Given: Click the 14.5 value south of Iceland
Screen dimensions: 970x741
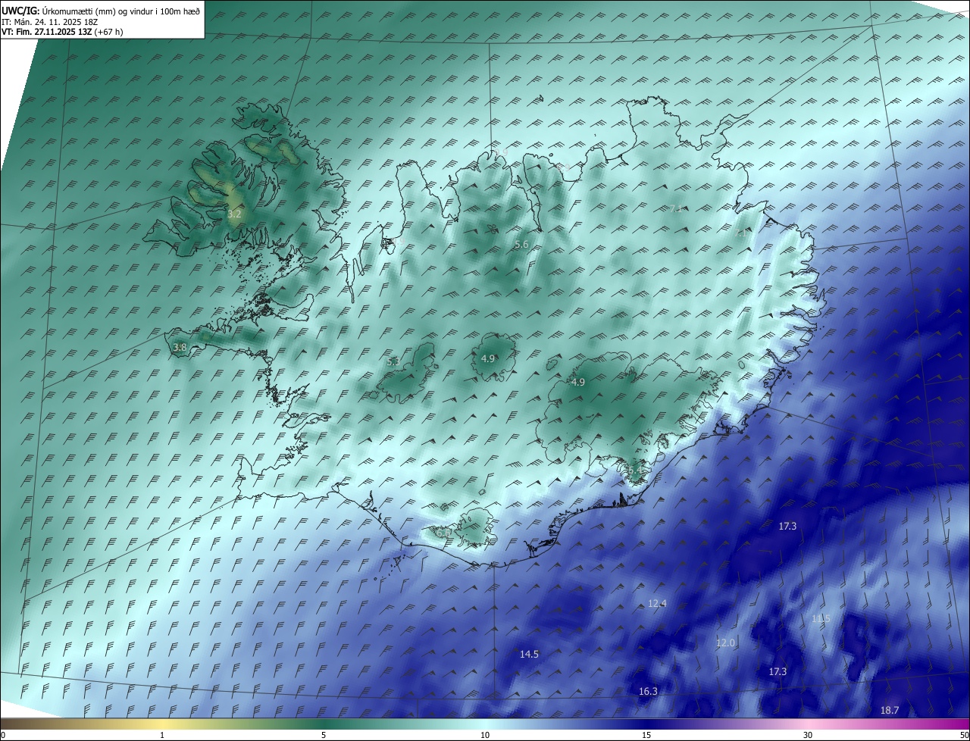Looking at the screenshot, I should click(529, 654).
